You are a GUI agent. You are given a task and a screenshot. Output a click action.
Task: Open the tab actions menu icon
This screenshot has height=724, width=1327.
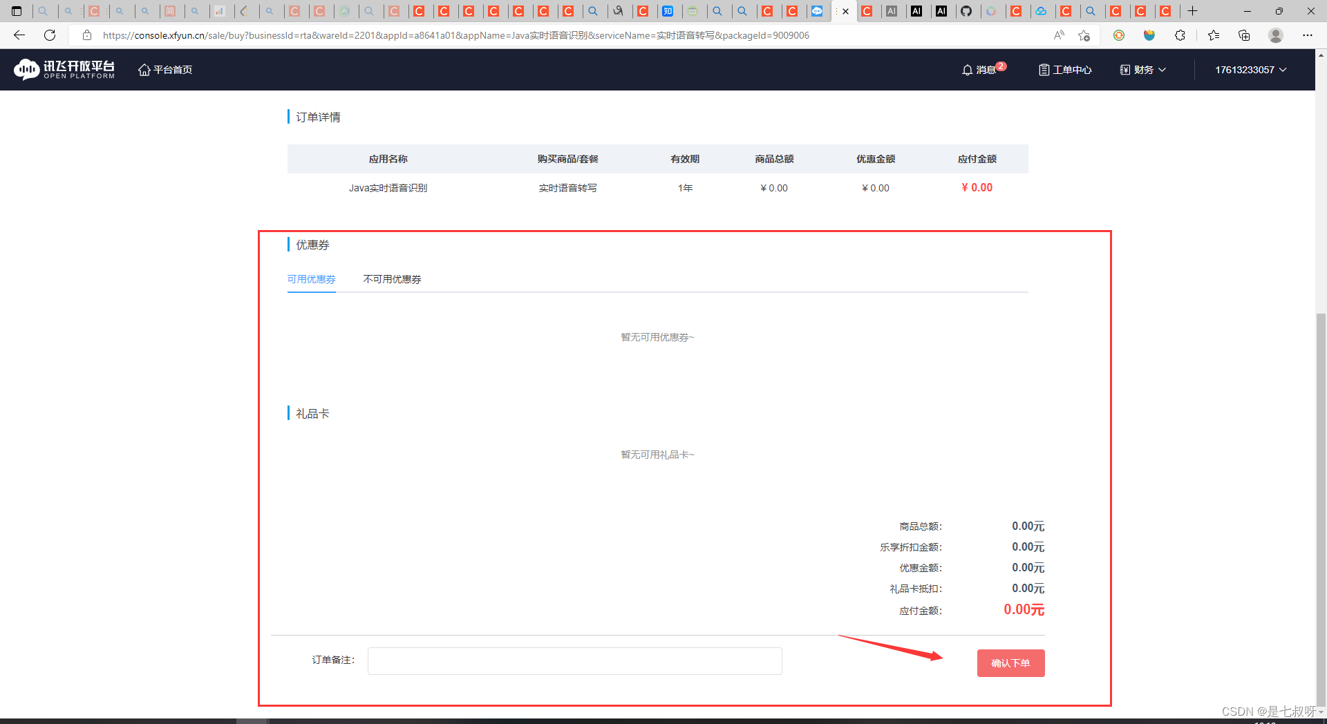[x=17, y=11]
